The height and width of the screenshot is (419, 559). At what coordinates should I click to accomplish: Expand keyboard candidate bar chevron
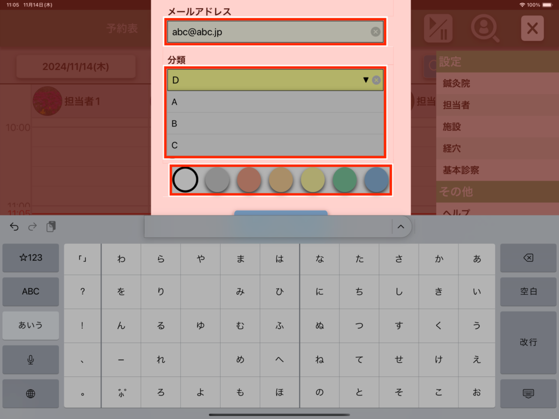tap(401, 226)
